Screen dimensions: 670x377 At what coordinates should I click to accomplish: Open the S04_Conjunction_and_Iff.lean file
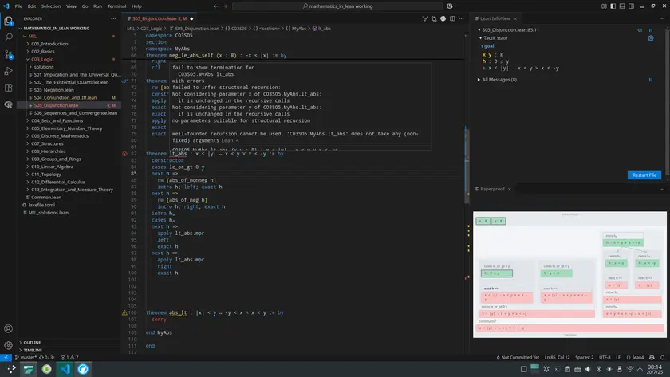pyautogui.click(x=64, y=97)
